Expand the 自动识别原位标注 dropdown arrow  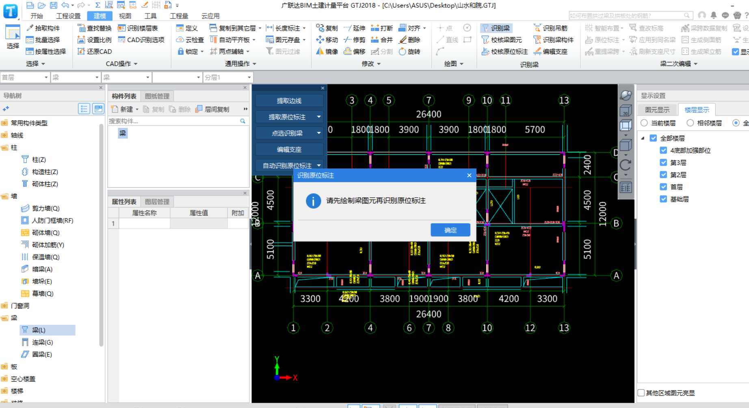pos(319,166)
